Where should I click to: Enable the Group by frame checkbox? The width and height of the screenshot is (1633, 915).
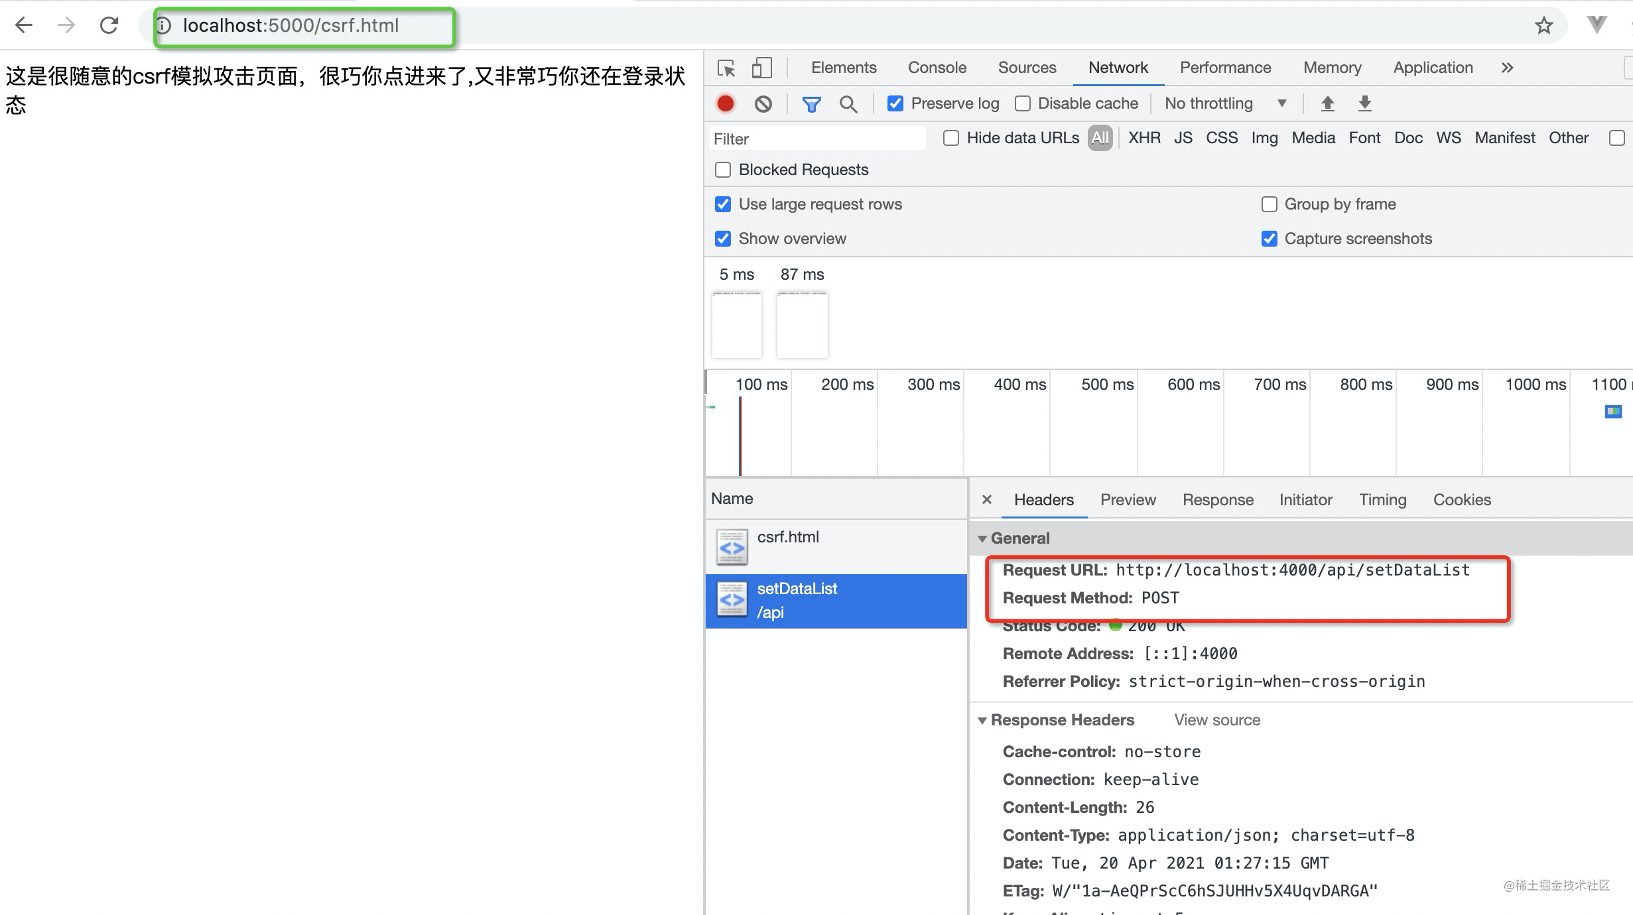(x=1269, y=204)
